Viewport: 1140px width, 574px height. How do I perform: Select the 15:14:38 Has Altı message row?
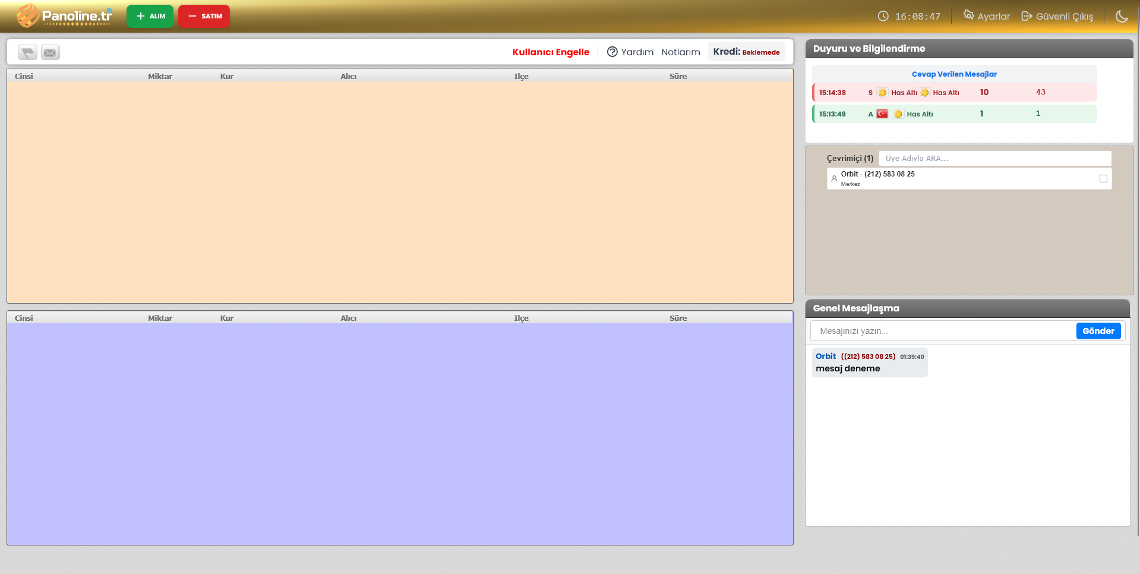click(954, 93)
